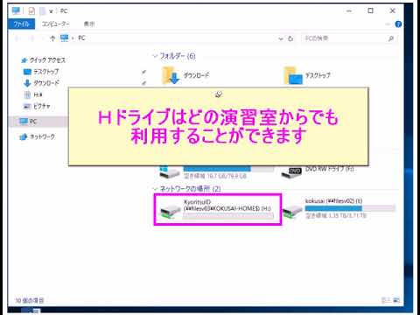This screenshot has width=420, height=315.
Task: Click the local disk capacity bar
Action: [228, 169]
